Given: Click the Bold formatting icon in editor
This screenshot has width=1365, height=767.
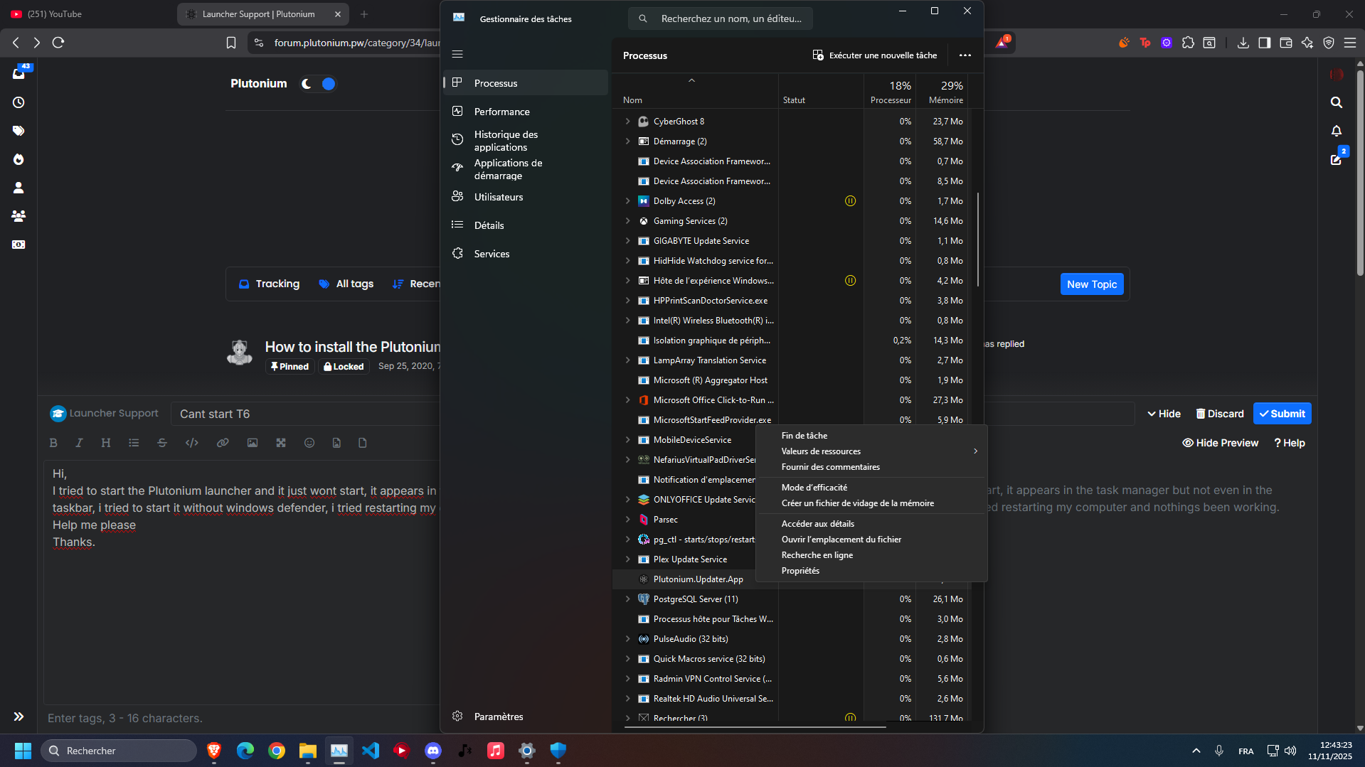Looking at the screenshot, I should tap(53, 443).
